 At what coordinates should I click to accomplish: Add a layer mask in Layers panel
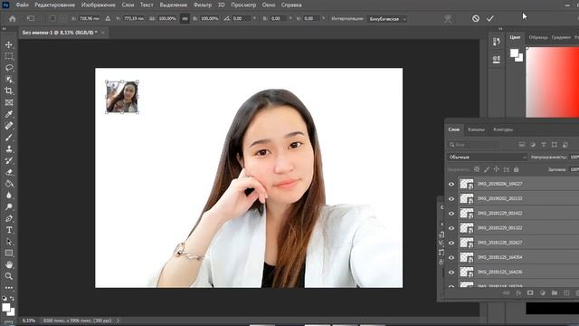[x=530, y=292]
